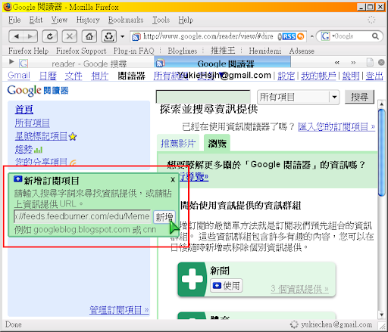
Task: Open the File menu
Action: click(14, 20)
